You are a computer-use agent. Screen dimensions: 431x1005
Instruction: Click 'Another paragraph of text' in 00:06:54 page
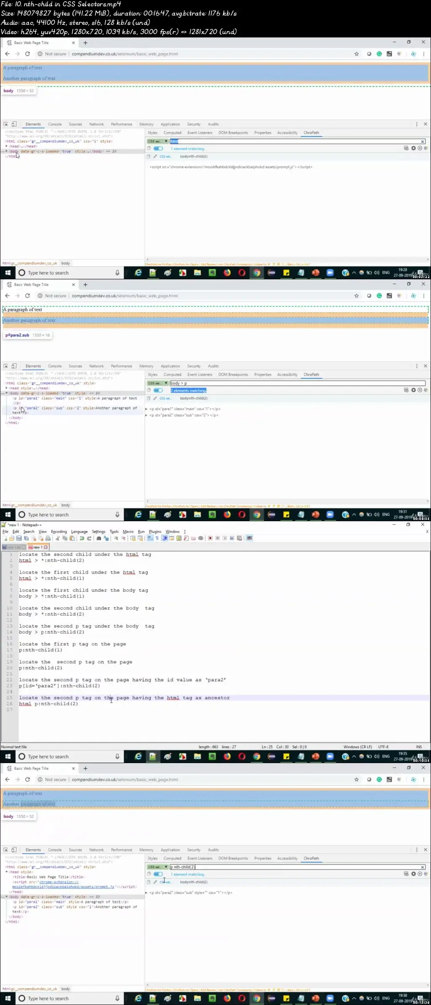(29, 320)
